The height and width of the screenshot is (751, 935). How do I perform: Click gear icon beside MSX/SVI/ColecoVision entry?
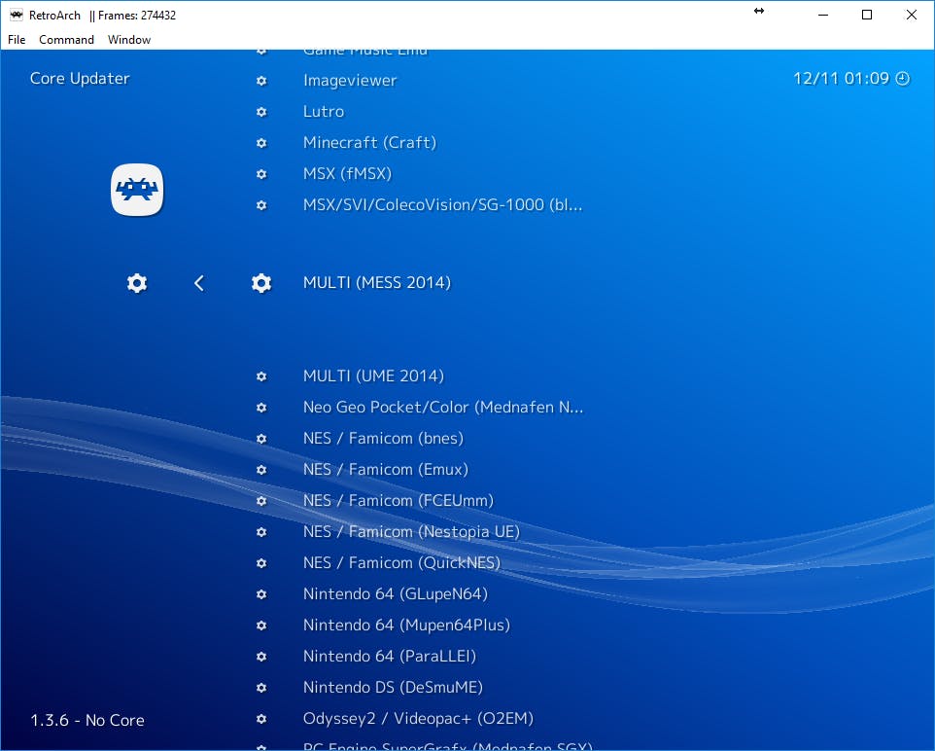(261, 204)
